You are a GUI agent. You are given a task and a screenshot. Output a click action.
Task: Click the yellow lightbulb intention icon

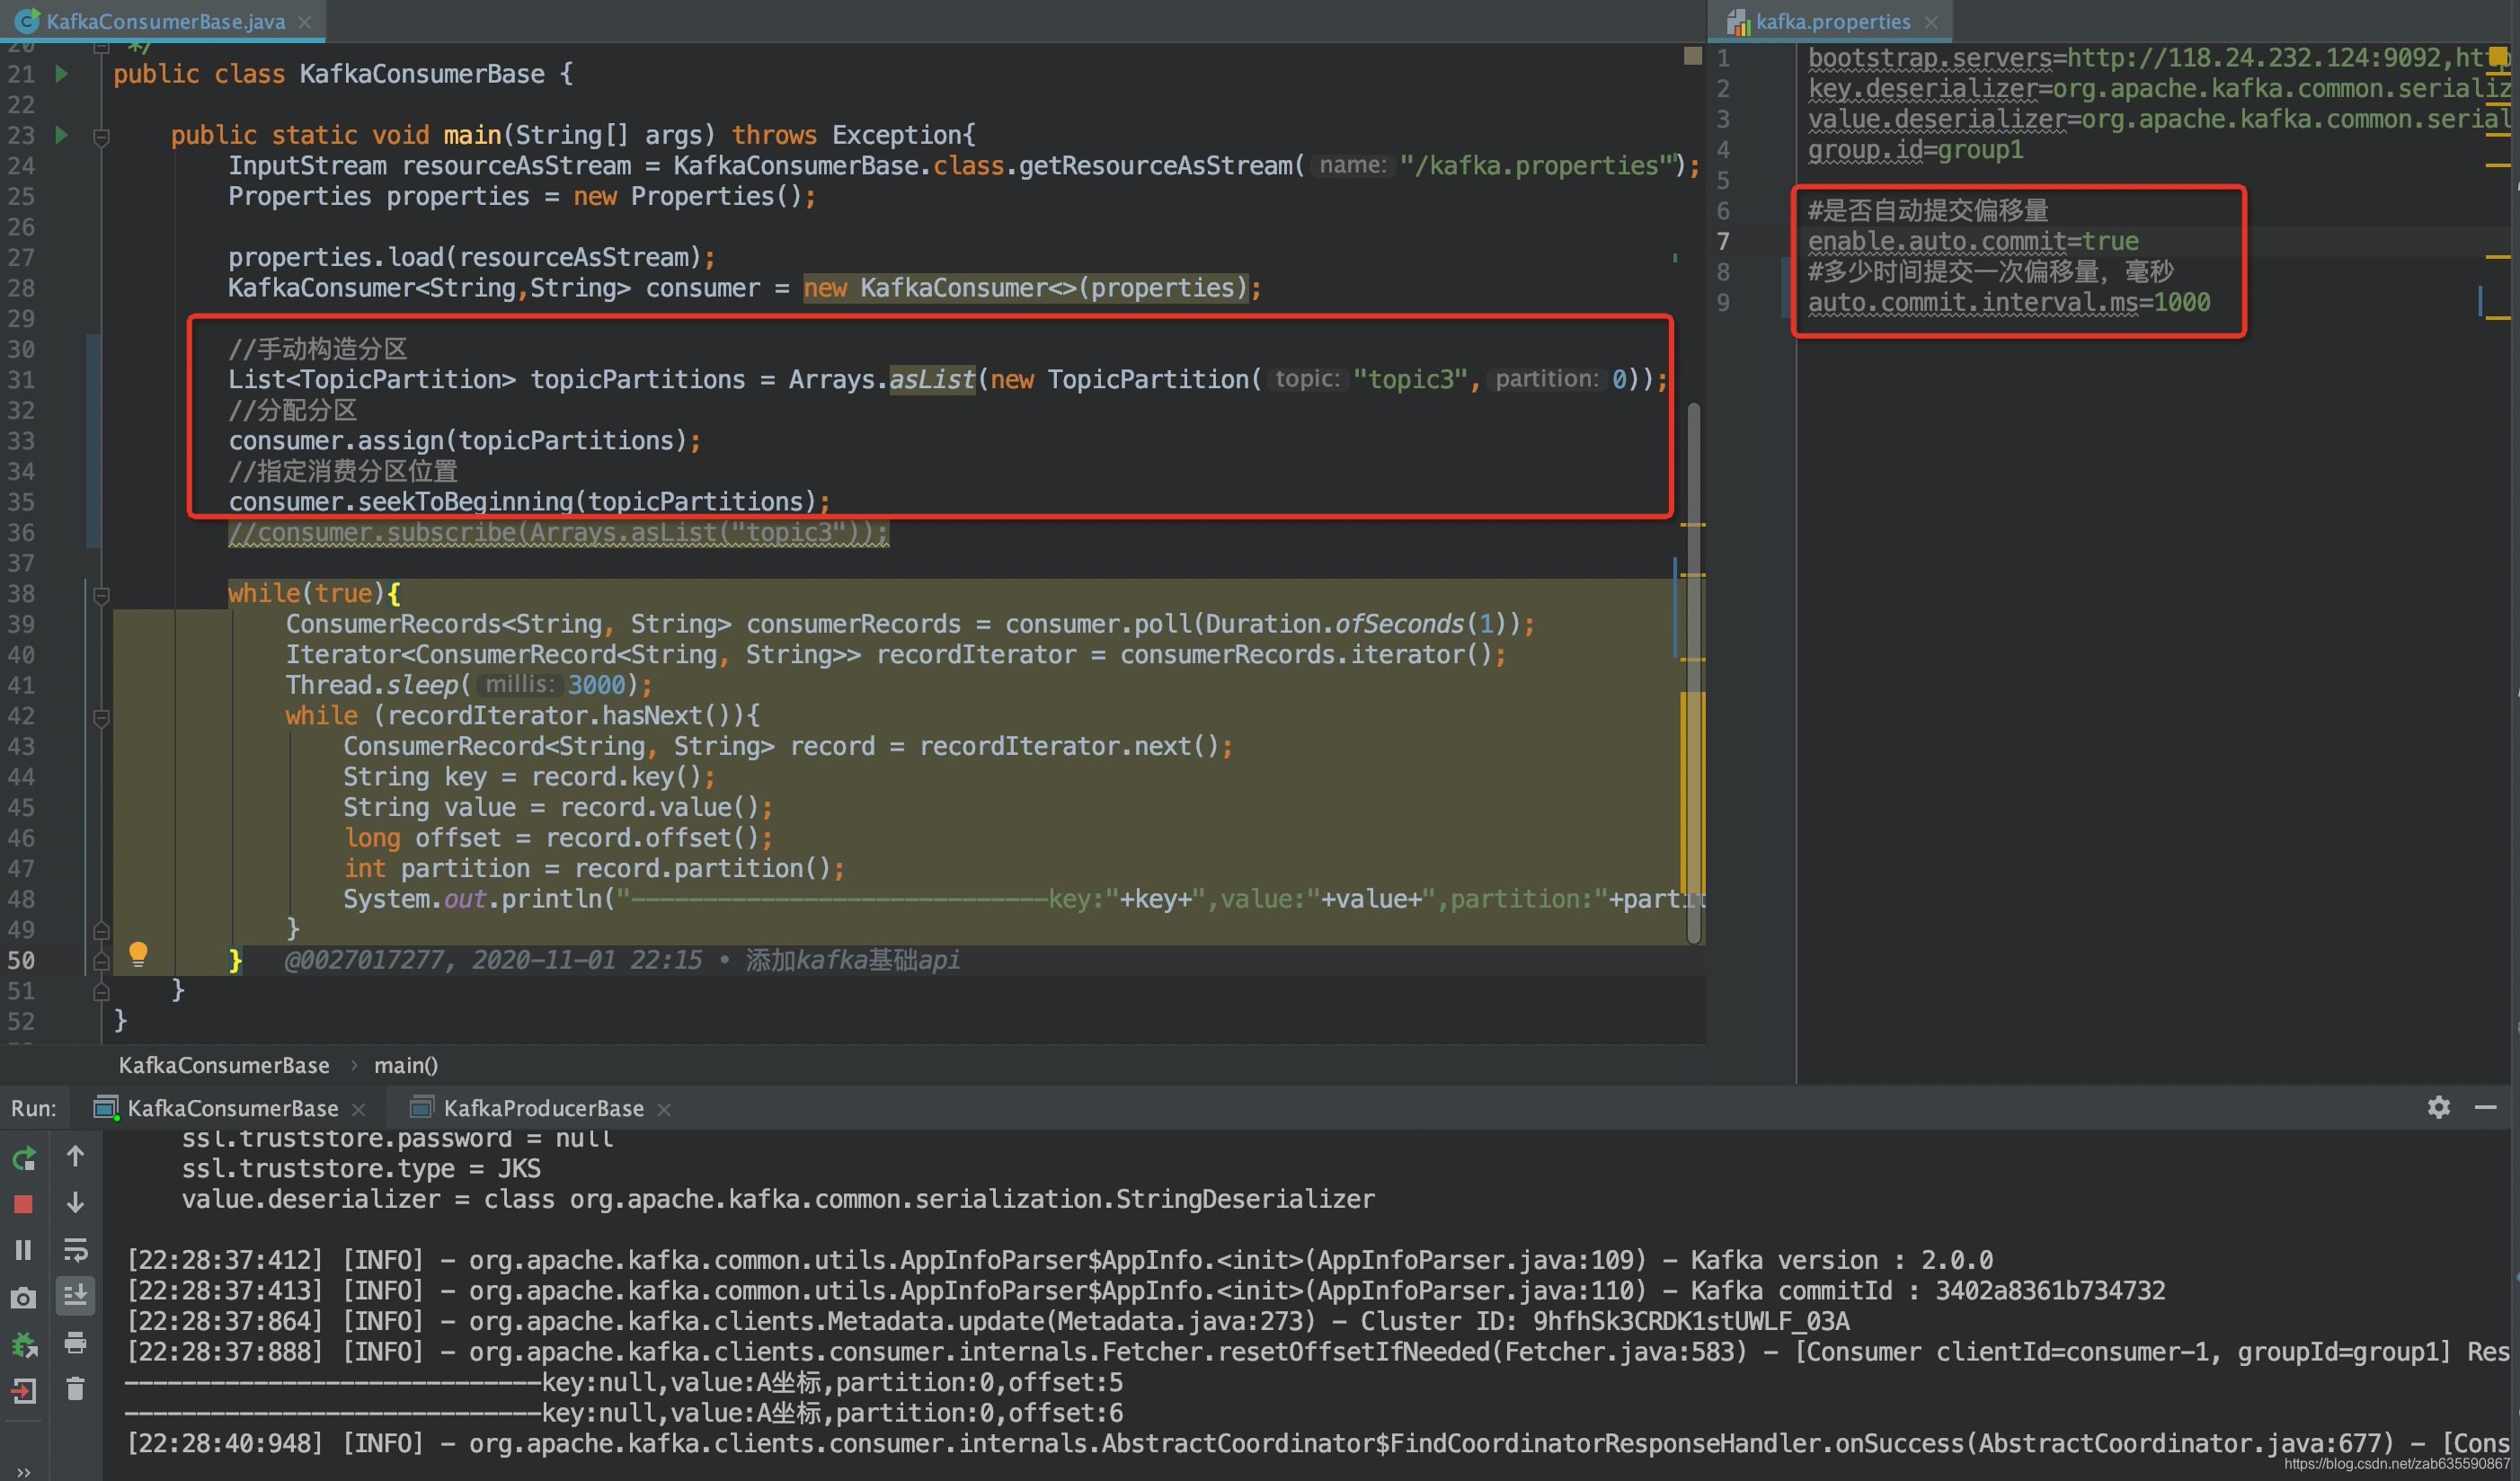click(x=138, y=954)
